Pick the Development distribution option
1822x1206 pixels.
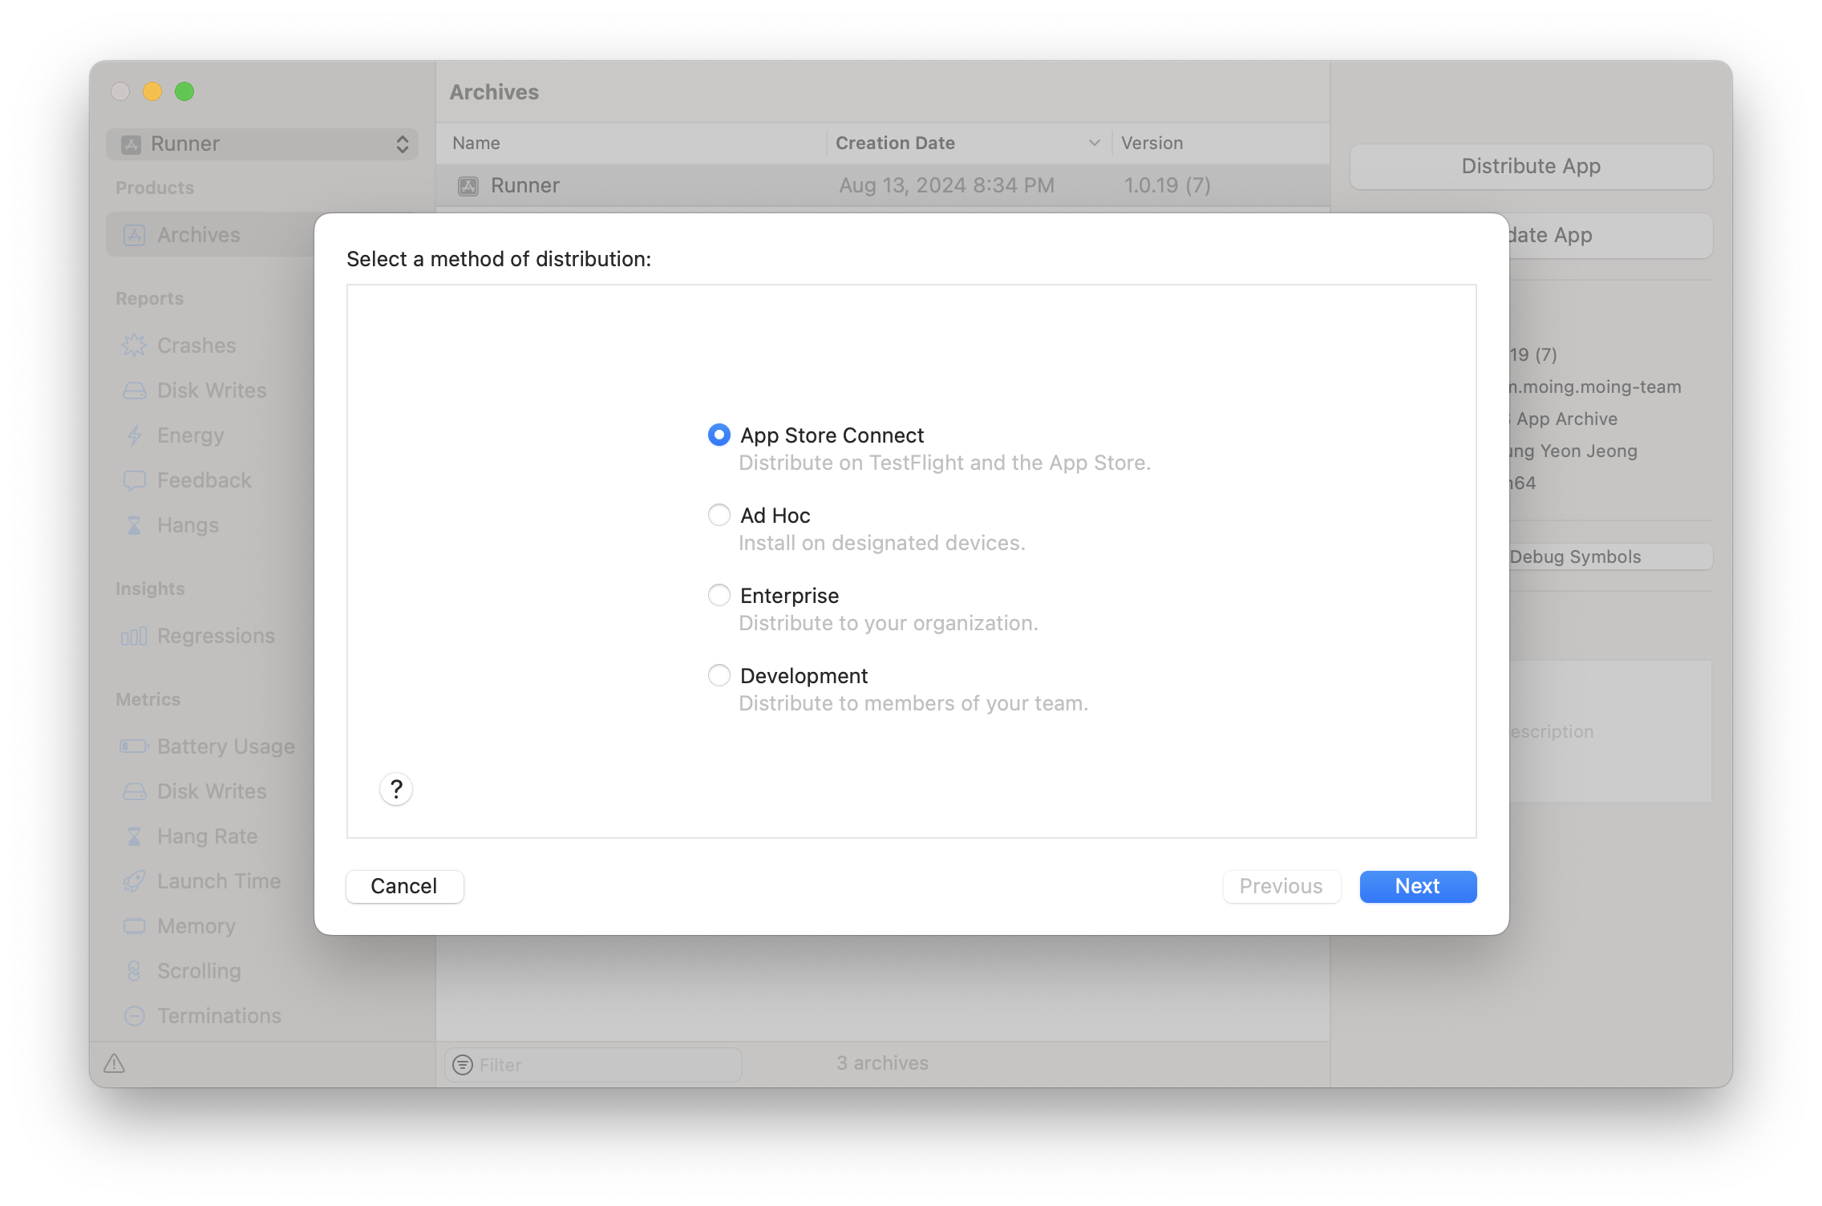719,675
